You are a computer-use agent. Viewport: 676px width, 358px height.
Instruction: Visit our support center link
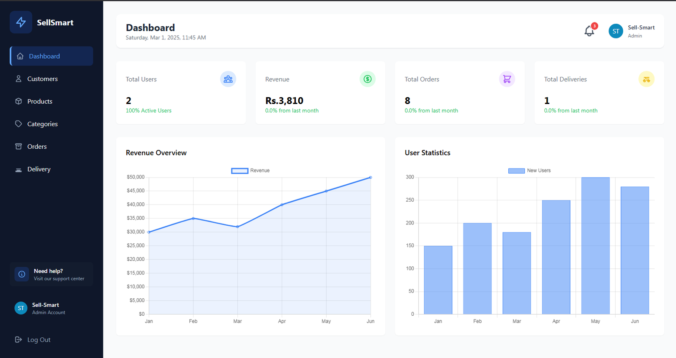(59, 279)
